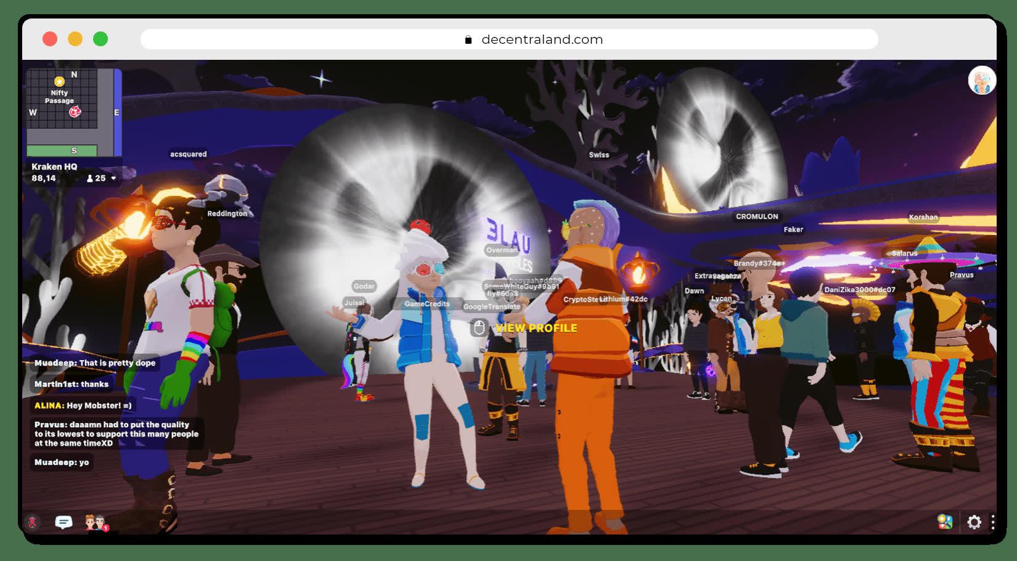This screenshot has height=561, width=1017.
Task: Click the CROMULON name tag
Action: tap(757, 216)
